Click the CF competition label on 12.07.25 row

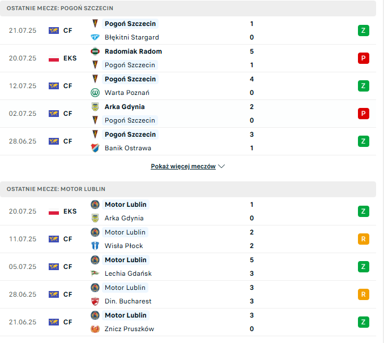coord(67,86)
